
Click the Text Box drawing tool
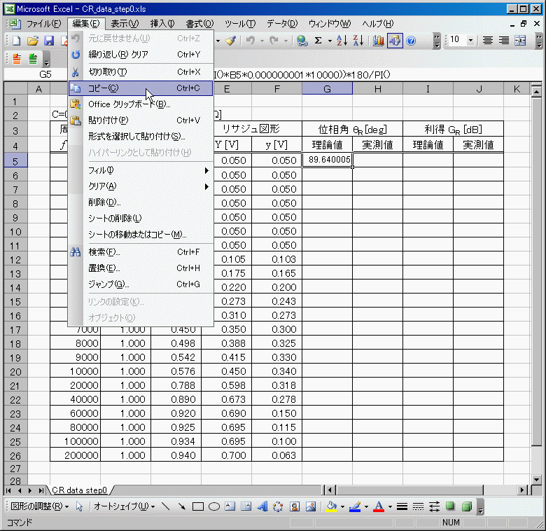(230, 506)
